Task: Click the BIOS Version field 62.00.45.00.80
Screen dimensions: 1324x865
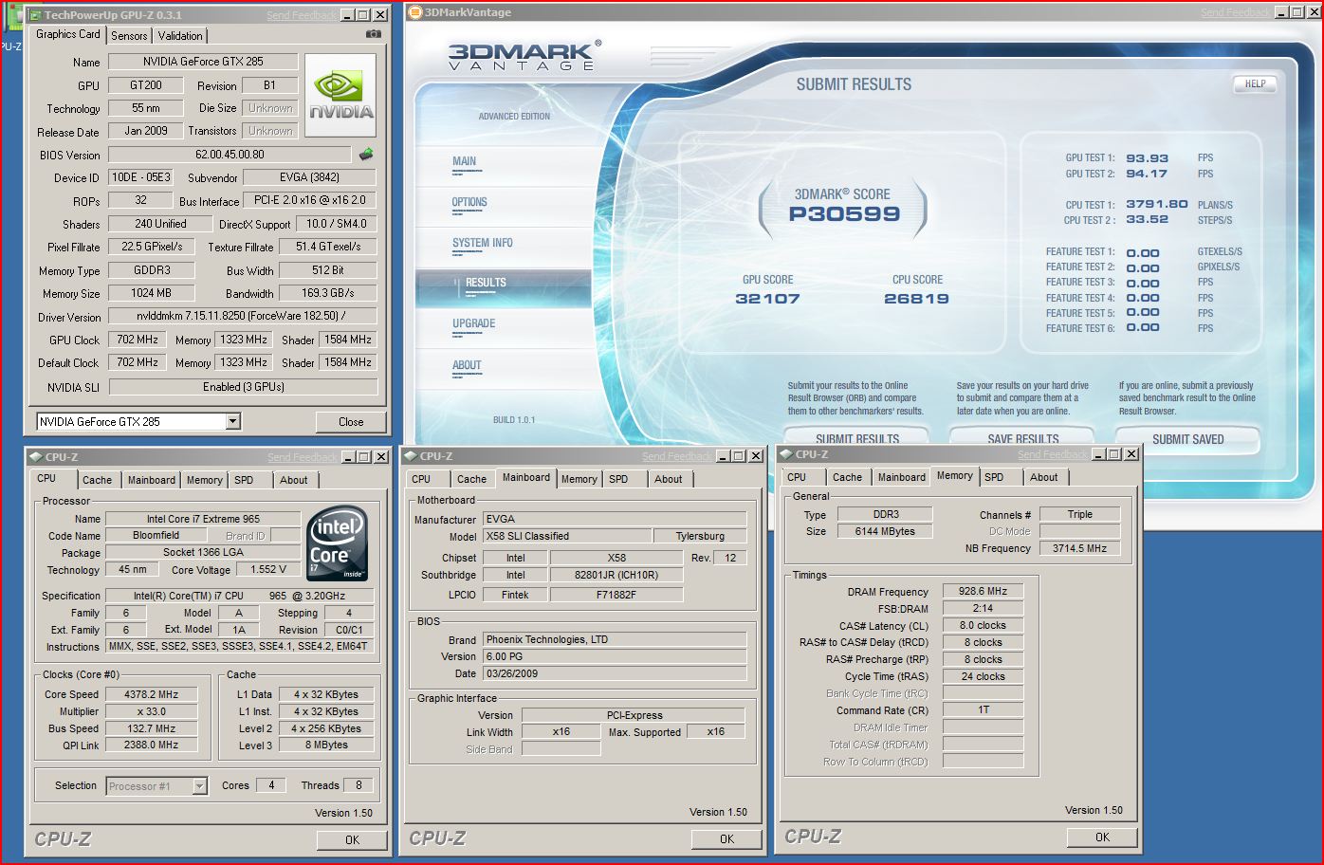Action: click(x=230, y=154)
